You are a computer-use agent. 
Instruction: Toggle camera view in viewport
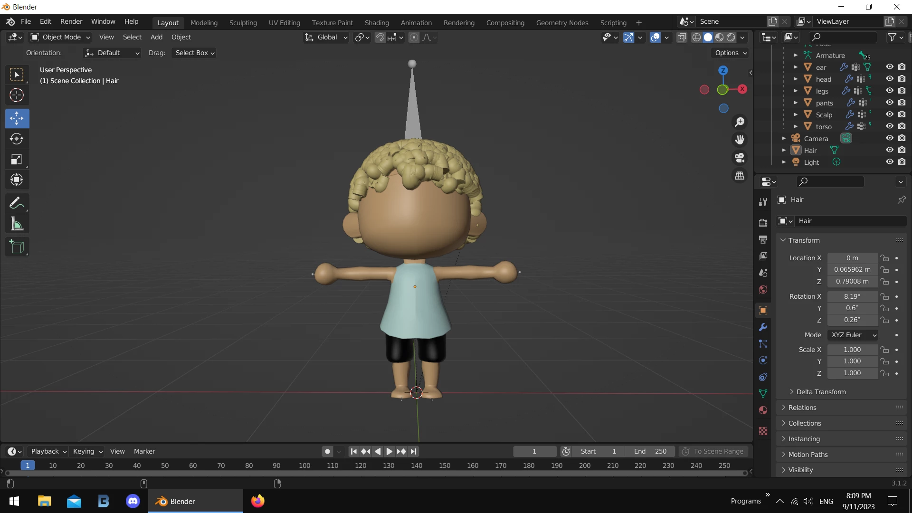click(x=740, y=158)
